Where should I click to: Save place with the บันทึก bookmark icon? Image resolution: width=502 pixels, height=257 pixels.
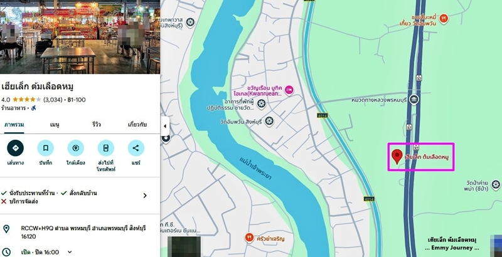(x=45, y=148)
